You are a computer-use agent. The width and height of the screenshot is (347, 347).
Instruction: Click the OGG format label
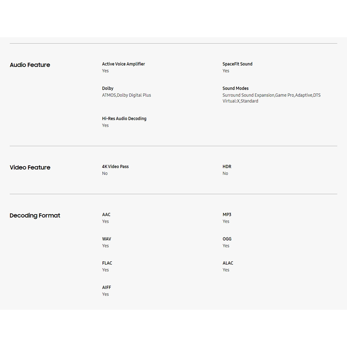click(x=227, y=239)
